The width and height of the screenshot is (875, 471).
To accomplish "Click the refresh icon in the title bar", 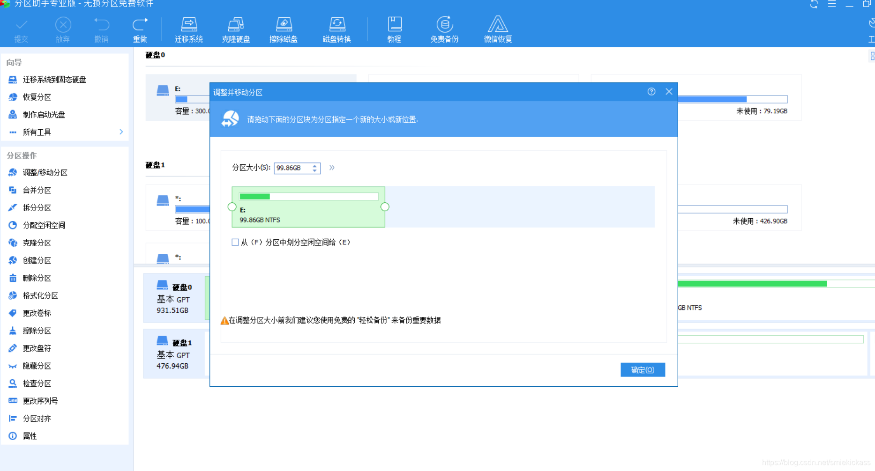I will coord(814,4).
